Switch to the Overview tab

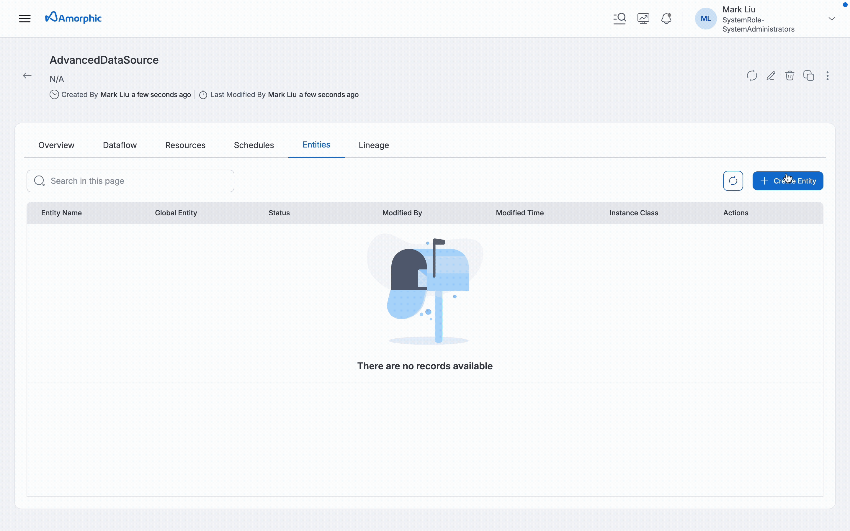pyautogui.click(x=56, y=145)
